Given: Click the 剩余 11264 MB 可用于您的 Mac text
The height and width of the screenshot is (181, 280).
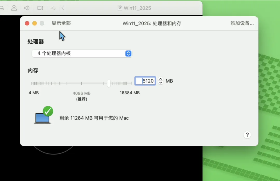Looking at the screenshot, I should [94, 118].
